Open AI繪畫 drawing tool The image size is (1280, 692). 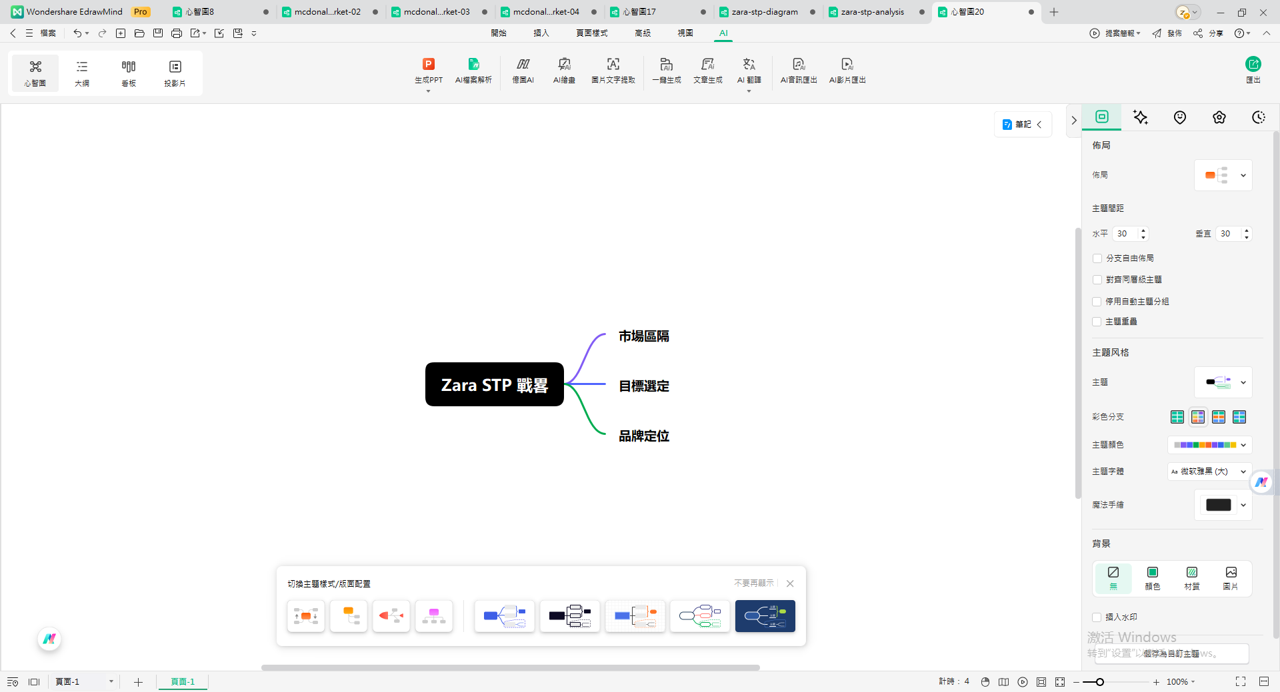point(563,65)
